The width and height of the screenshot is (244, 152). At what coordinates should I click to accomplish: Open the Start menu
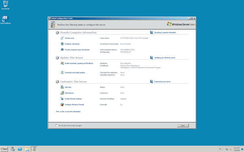(x=4, y=149)
